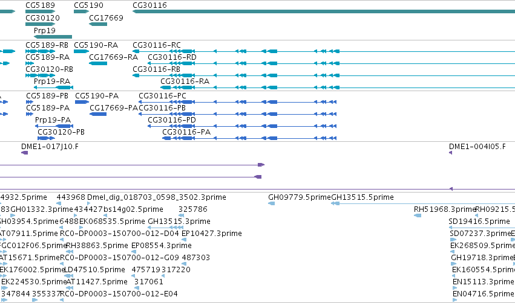Viewport: 515px width, 303px height.
Task: Click the EST labeled 355337
Action: 47,293
